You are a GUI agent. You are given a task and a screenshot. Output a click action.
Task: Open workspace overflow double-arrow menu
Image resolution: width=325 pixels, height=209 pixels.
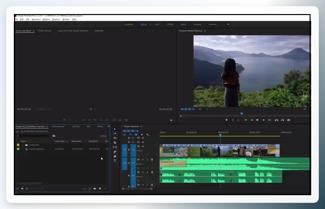[x=228, y=25]
